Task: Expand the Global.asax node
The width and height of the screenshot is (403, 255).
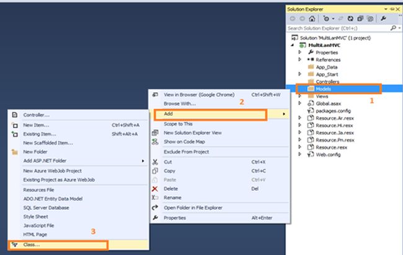Action: tap(299, 103)
